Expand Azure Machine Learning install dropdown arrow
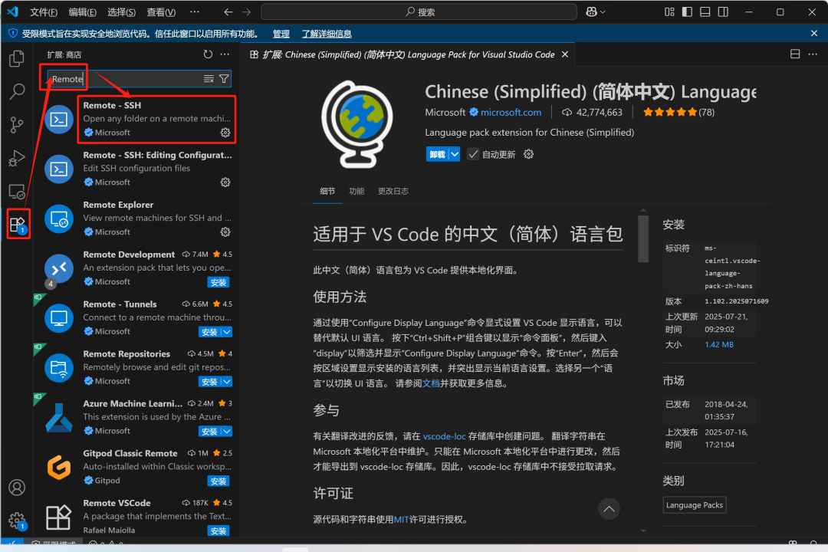This screenshot has width=828, height=552. point(226,431)
